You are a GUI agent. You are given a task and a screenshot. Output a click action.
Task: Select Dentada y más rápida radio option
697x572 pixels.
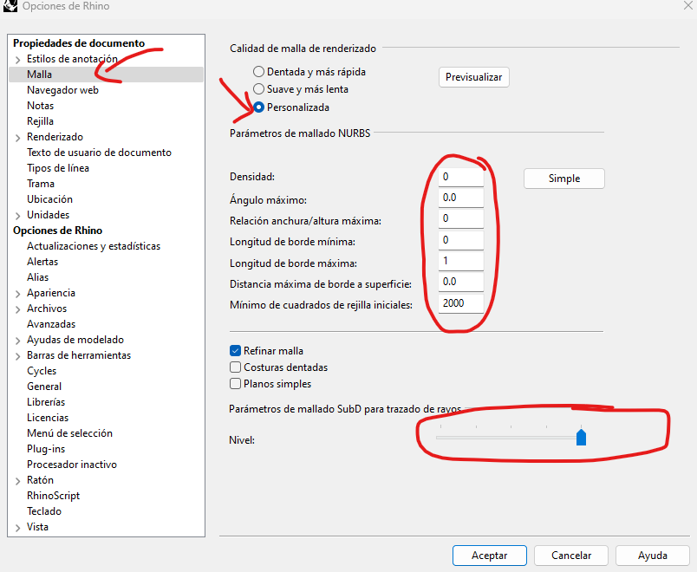pyautogui.click(x=258, y=72)
